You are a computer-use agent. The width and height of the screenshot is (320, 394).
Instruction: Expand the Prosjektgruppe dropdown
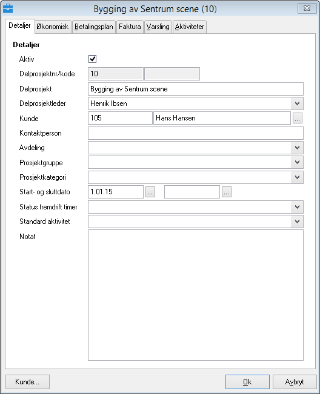(297, 162)
